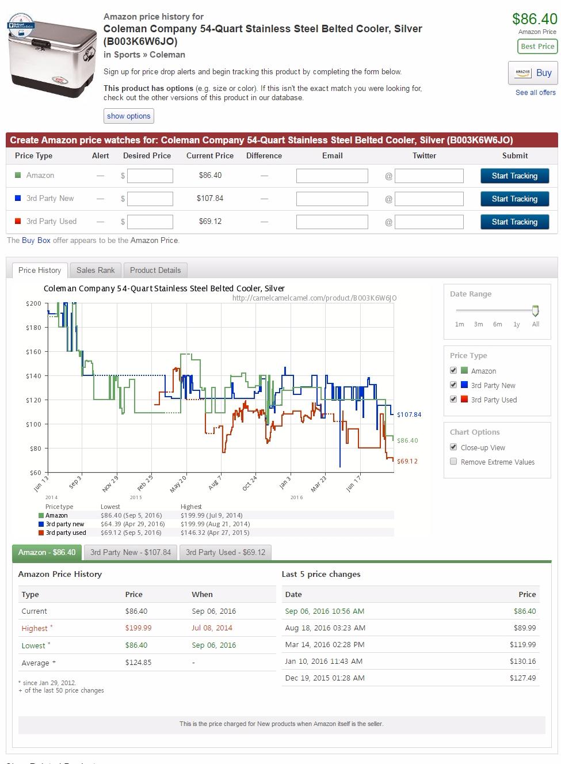Viewport: 561px width, 764px height.
Task: Start Tracking the Amazon price type
Action: pos(514,176)
